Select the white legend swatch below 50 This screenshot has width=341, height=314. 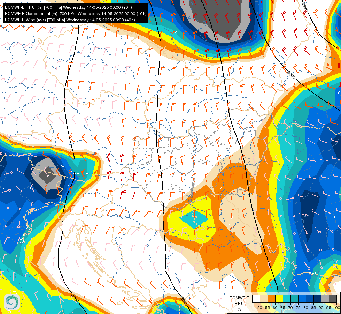tap(256, 299)
